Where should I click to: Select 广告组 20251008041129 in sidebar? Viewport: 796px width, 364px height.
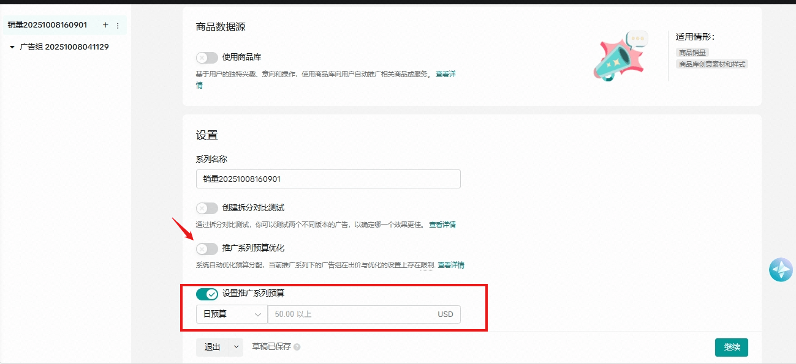click(x=64, y=46)
